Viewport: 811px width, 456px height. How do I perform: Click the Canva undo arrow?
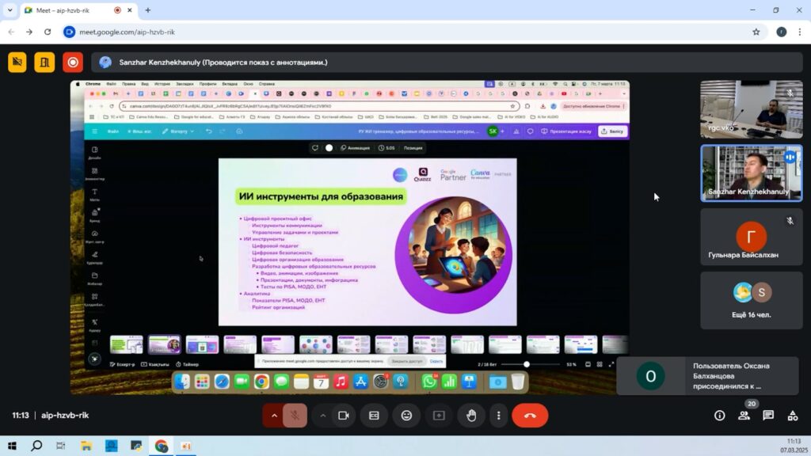click(x=208, y=131)
